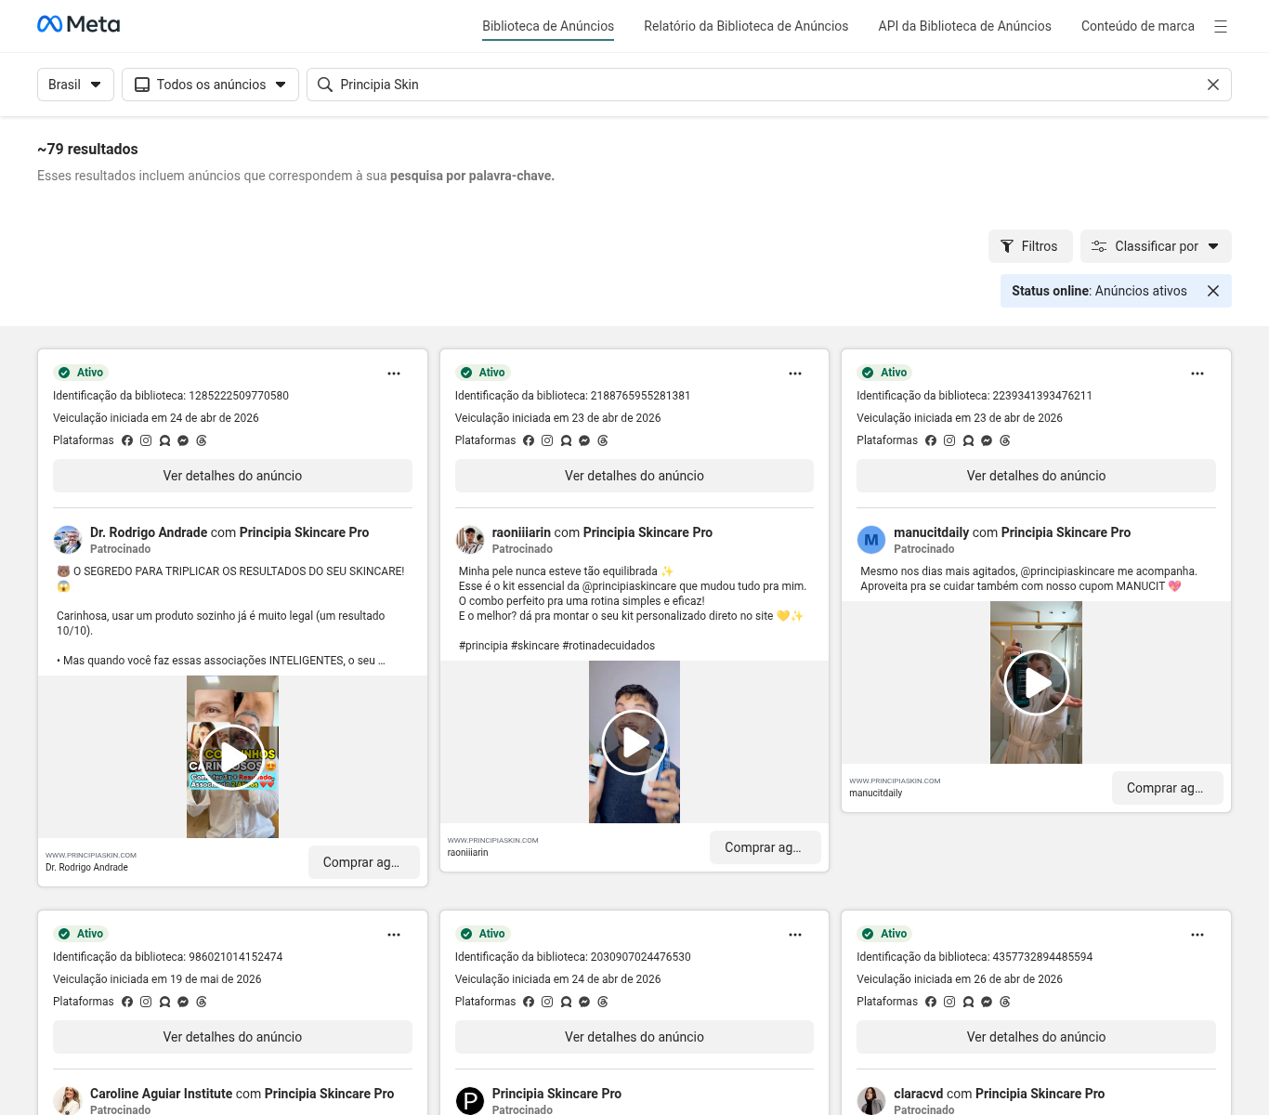Click Facebook platform icon on ad 986021014152474

(x=127, y=1002)
